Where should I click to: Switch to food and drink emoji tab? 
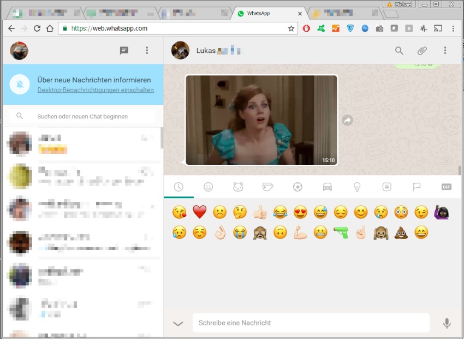(268, 187)
